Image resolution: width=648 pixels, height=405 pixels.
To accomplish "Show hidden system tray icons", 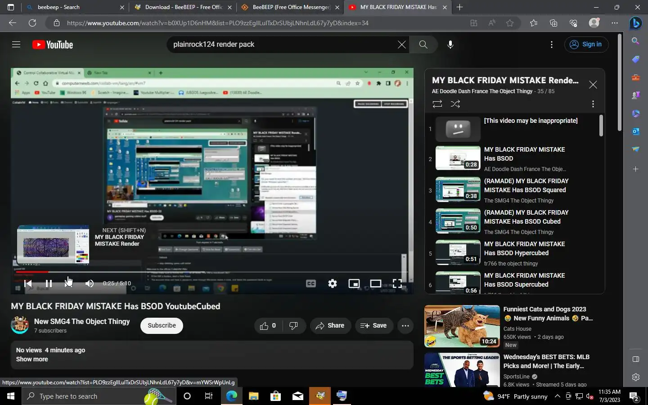I will click(x=557, y=396).
